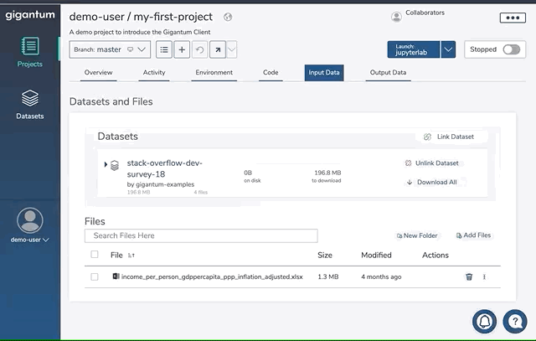Check the income_per_person xlsx file checkbox
The height and width of the screenshot is (341, 536).
[x=95, y=276]
